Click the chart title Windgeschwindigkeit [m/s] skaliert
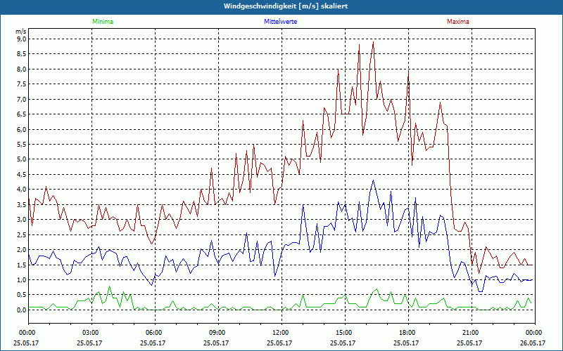The width and height of the screenshot is (563, 351). pos(286,6)
